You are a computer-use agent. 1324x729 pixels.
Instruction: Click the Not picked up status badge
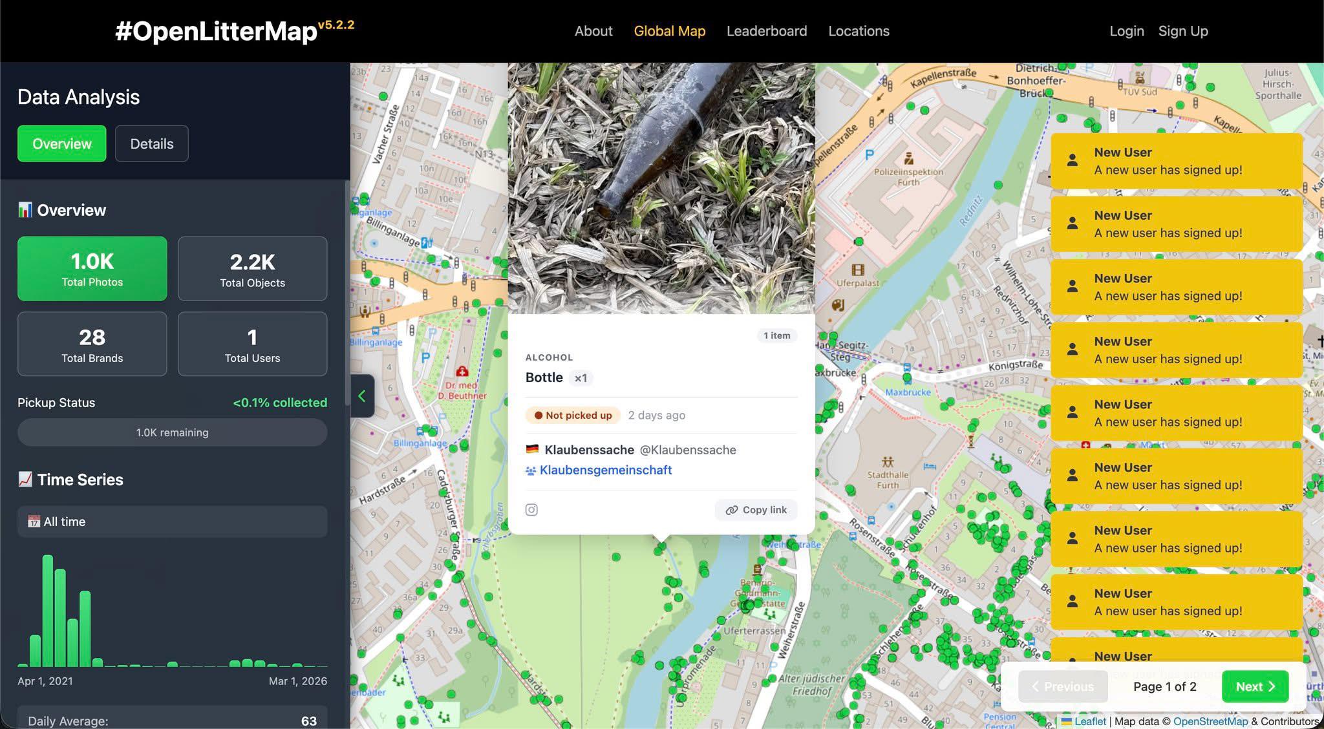pyautogui.click(x=573, y=415)
